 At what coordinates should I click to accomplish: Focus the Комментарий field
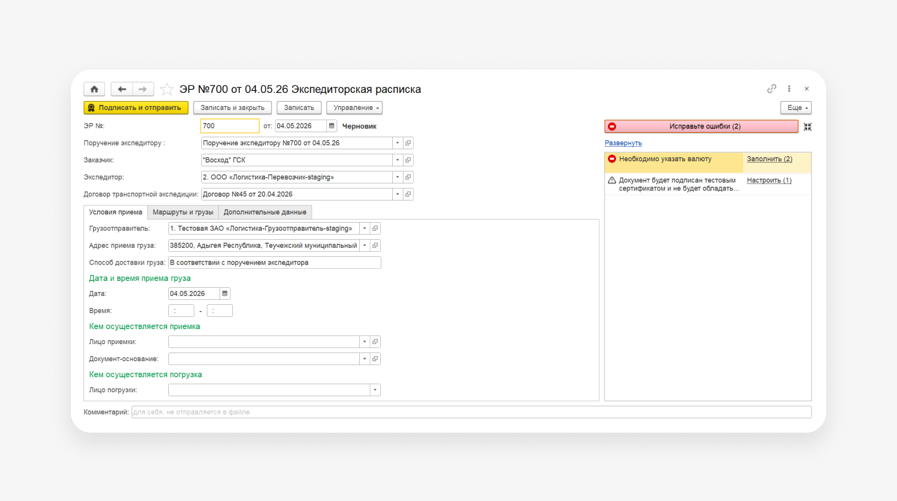[x=471, y=412]
